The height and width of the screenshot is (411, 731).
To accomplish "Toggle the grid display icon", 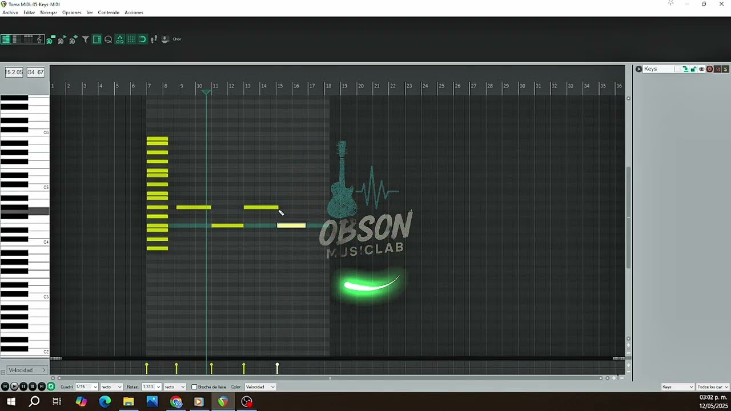I will [131, 39].
